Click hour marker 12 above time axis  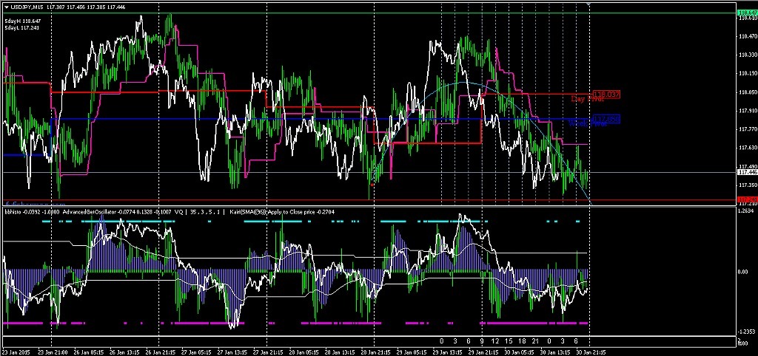(494, 340)
